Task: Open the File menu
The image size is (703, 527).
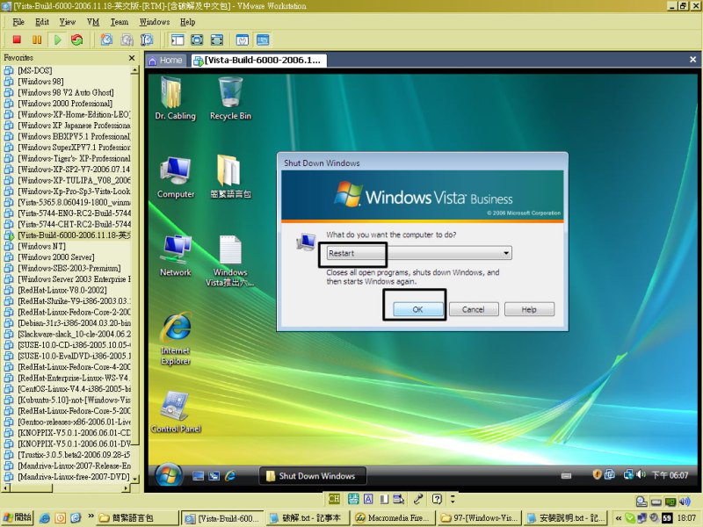Action: 18,22
